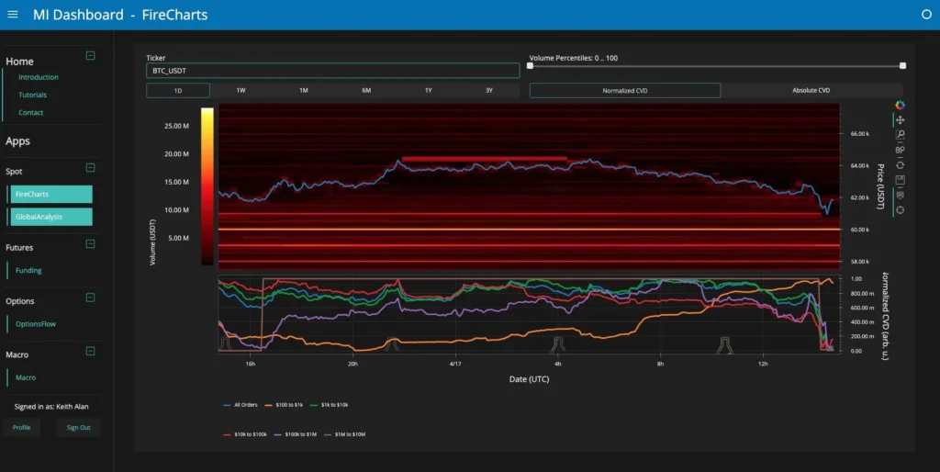Collapse the Futures section
The width and height of the screenshot is (940, 472).
coord(90,244)
